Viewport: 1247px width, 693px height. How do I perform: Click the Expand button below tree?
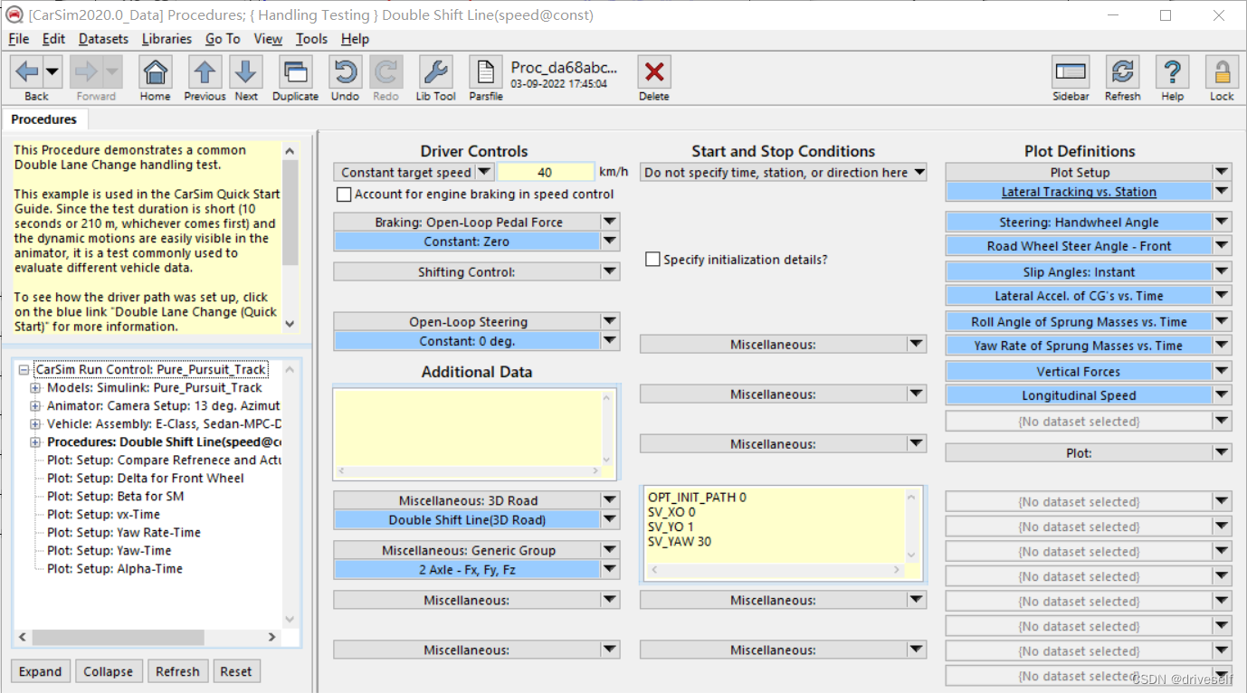coord(41,671)
